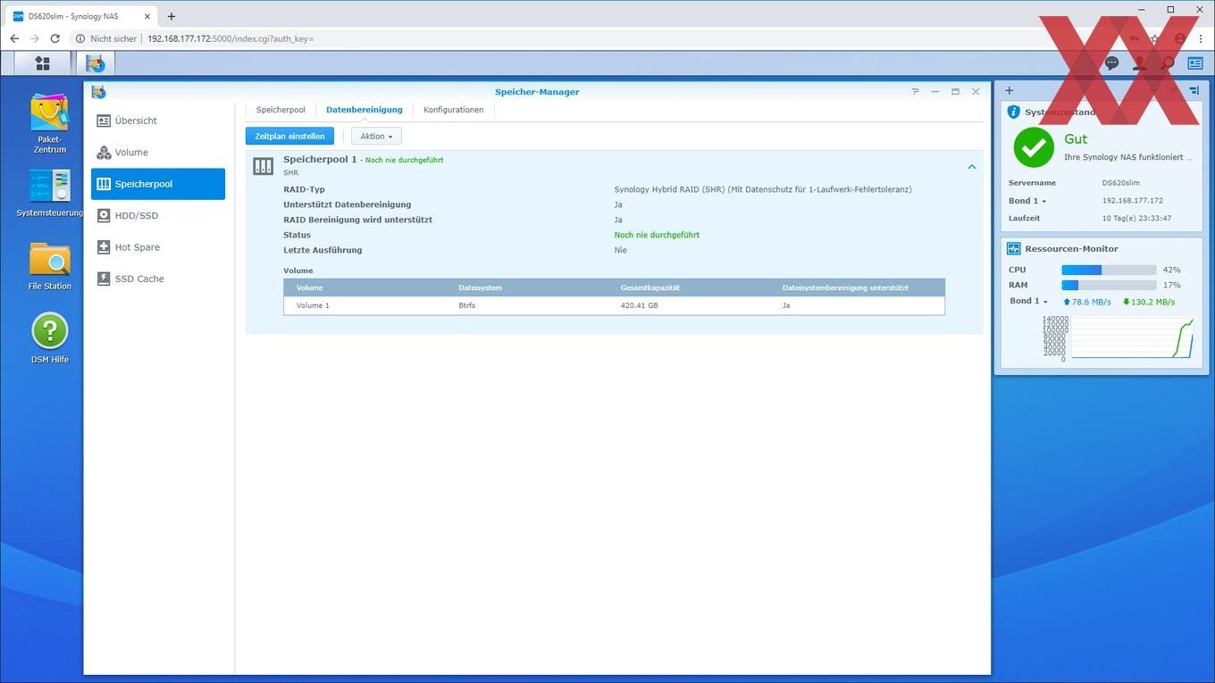This screenshot has width=1215, height=683.
Task: Switch to the Speicherpool tab
Action: [x=281, y=110]
